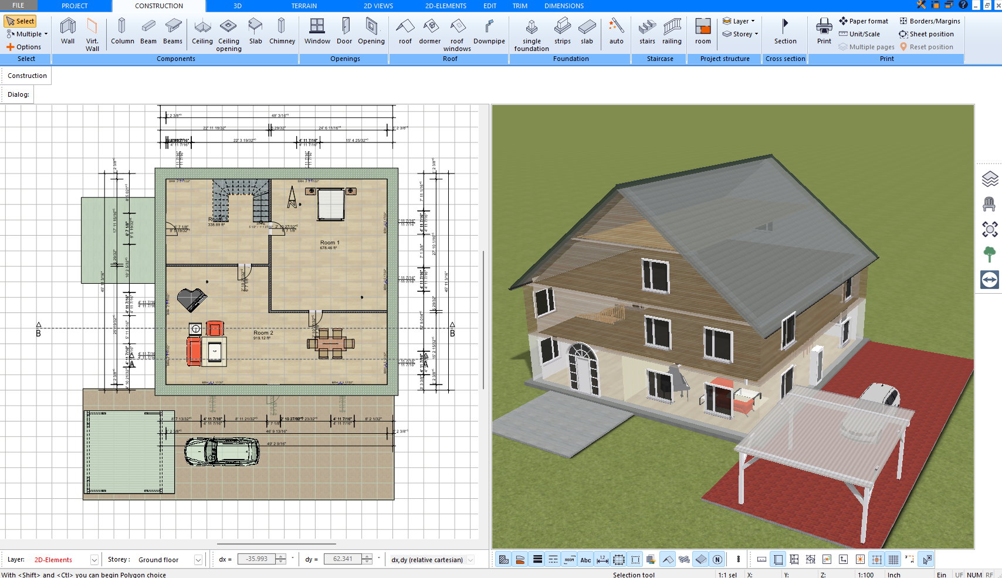Choose the Chimney component tool
Screen dimensions: 1002x578
(x=282, y=31)
